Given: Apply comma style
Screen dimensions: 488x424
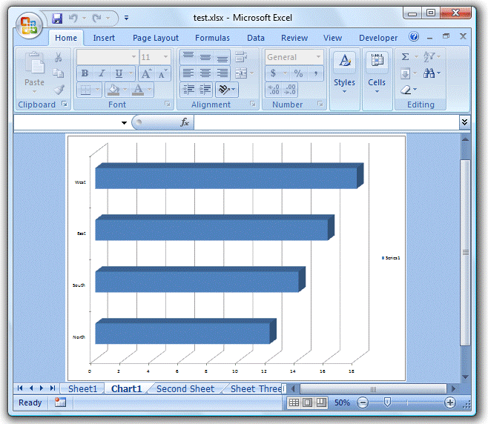Looking at the screenshot, I should (x=316, y=73).
